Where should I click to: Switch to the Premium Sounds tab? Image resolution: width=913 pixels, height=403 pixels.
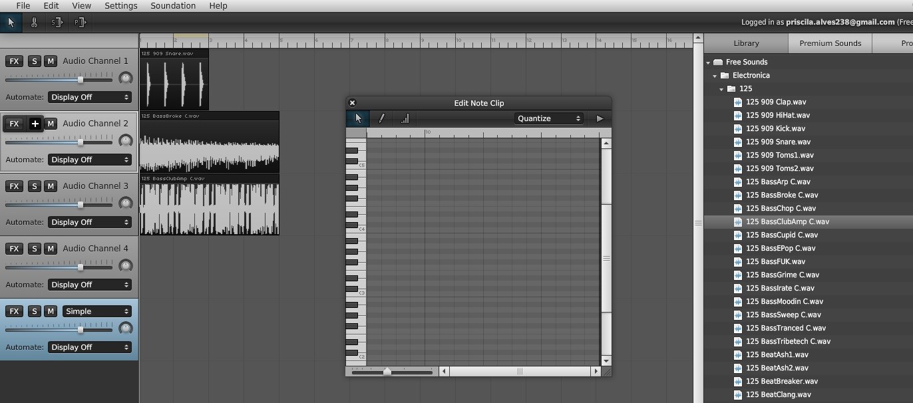(x=829, y=43)
